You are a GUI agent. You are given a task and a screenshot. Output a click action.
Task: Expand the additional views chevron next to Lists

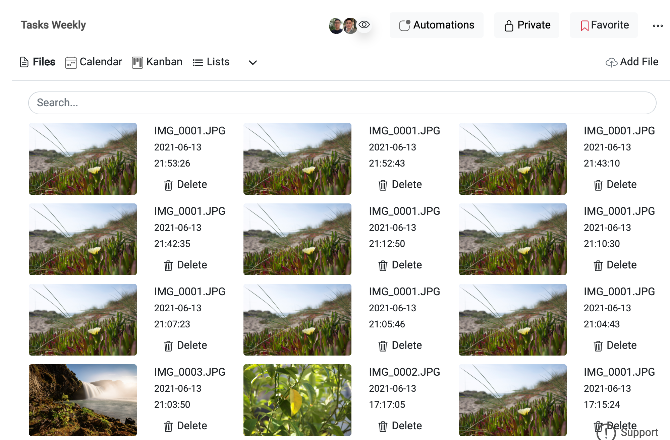click(253, 63)
